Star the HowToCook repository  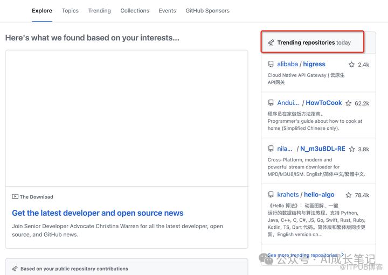tap(349, 103)
